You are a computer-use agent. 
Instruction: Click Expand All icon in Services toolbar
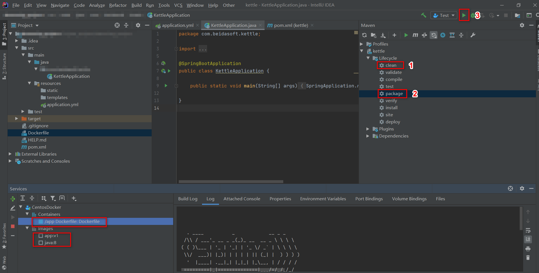point(23,198)
